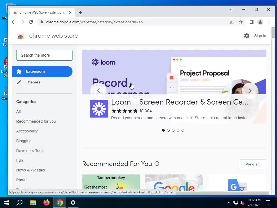Image resolution: width=277 pixels, height=208 pixels.
Task: Click the browser back arrow
Action: click(x=14, y=22)
